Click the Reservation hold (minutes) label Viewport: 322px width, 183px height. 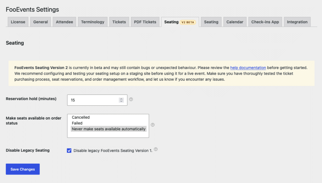click(x=31, y=99)
